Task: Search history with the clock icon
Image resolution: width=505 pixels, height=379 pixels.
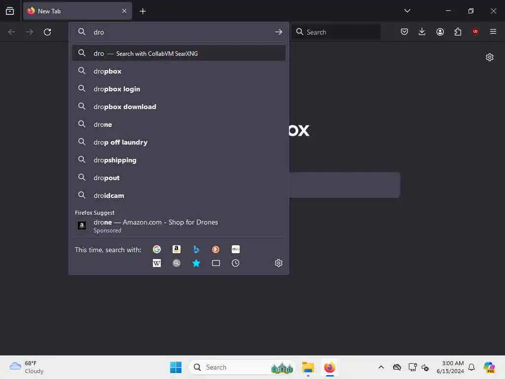Action: (236, 264)
